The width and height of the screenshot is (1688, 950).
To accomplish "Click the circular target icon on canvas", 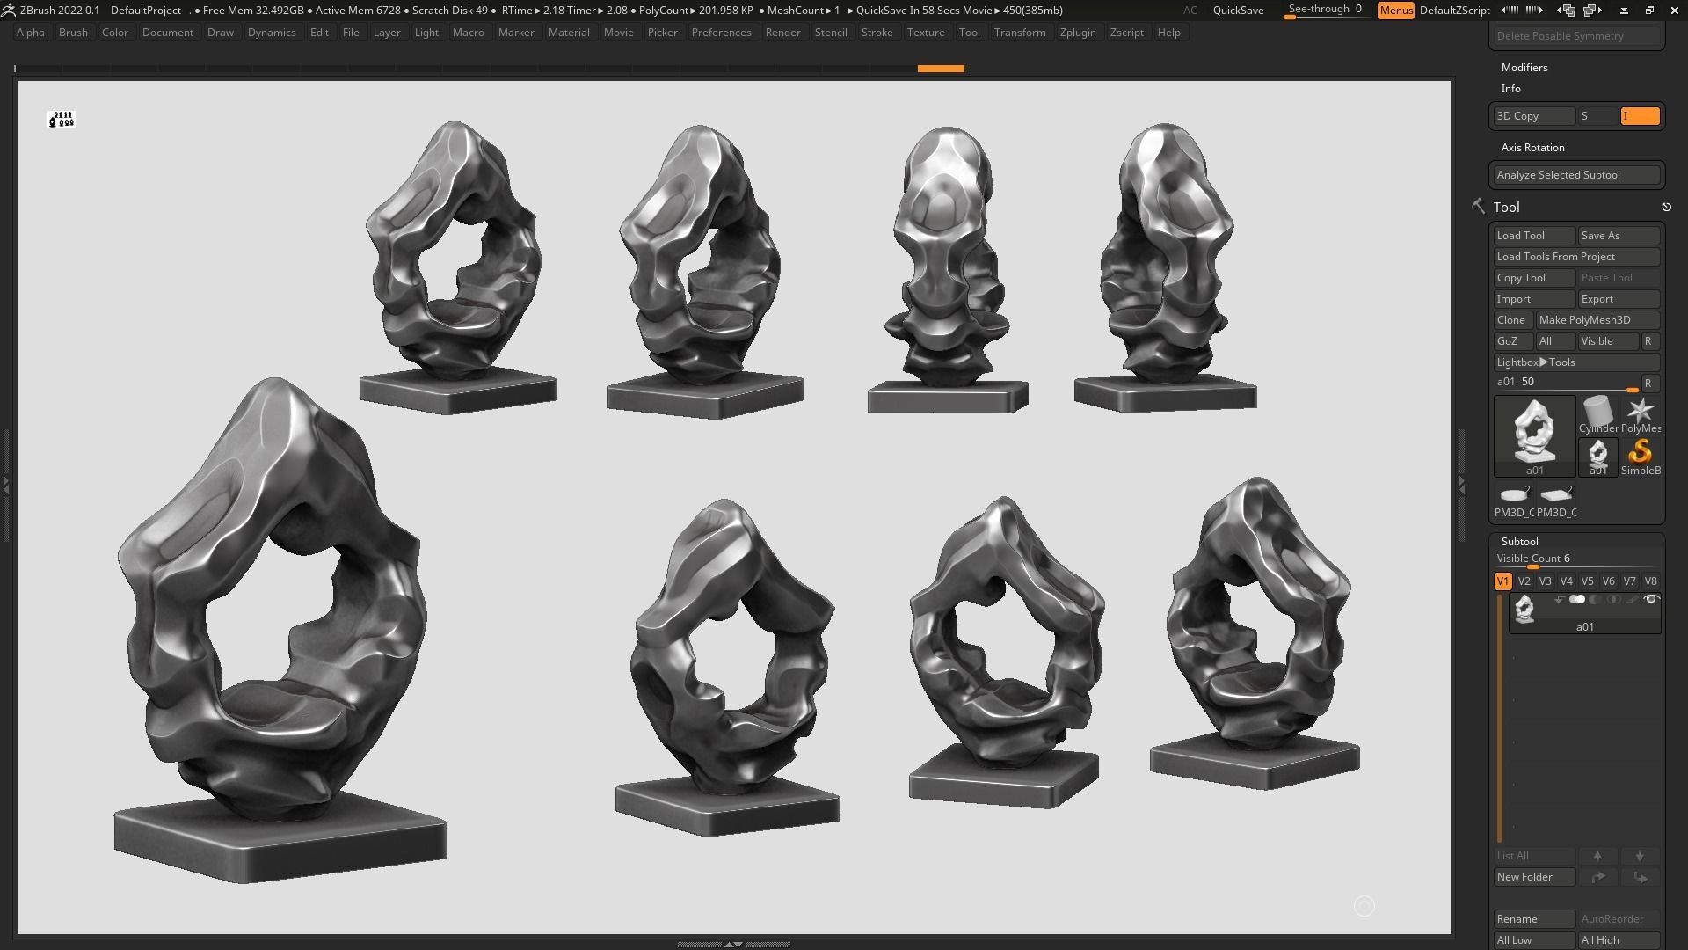I will (x=1364, y=906).
